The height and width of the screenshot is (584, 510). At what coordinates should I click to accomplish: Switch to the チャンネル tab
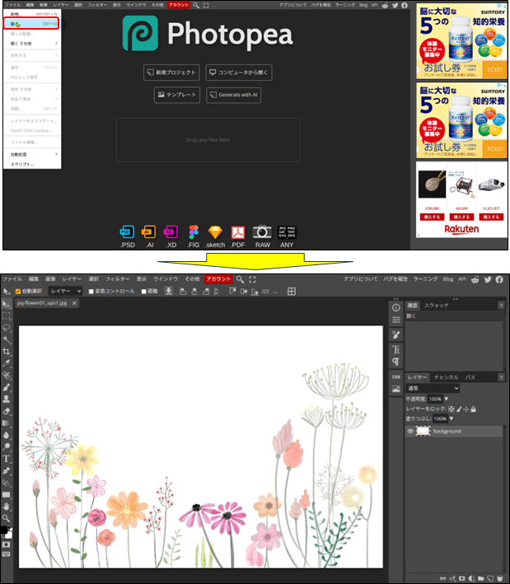point(446,377)
